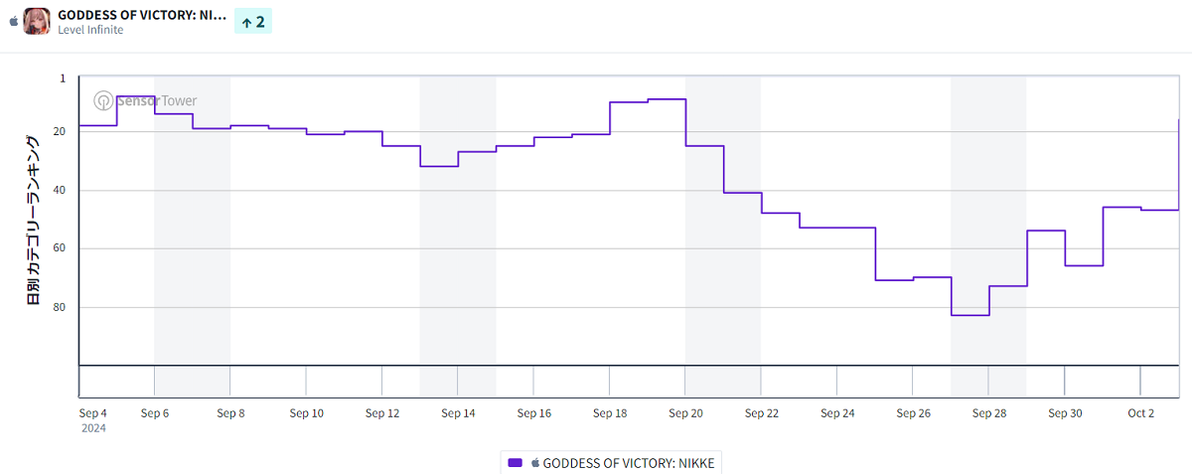Click the up-arrow rank change badge
Image resolution: width=1192 pixels, height=474 pixels.
point(253,21)
